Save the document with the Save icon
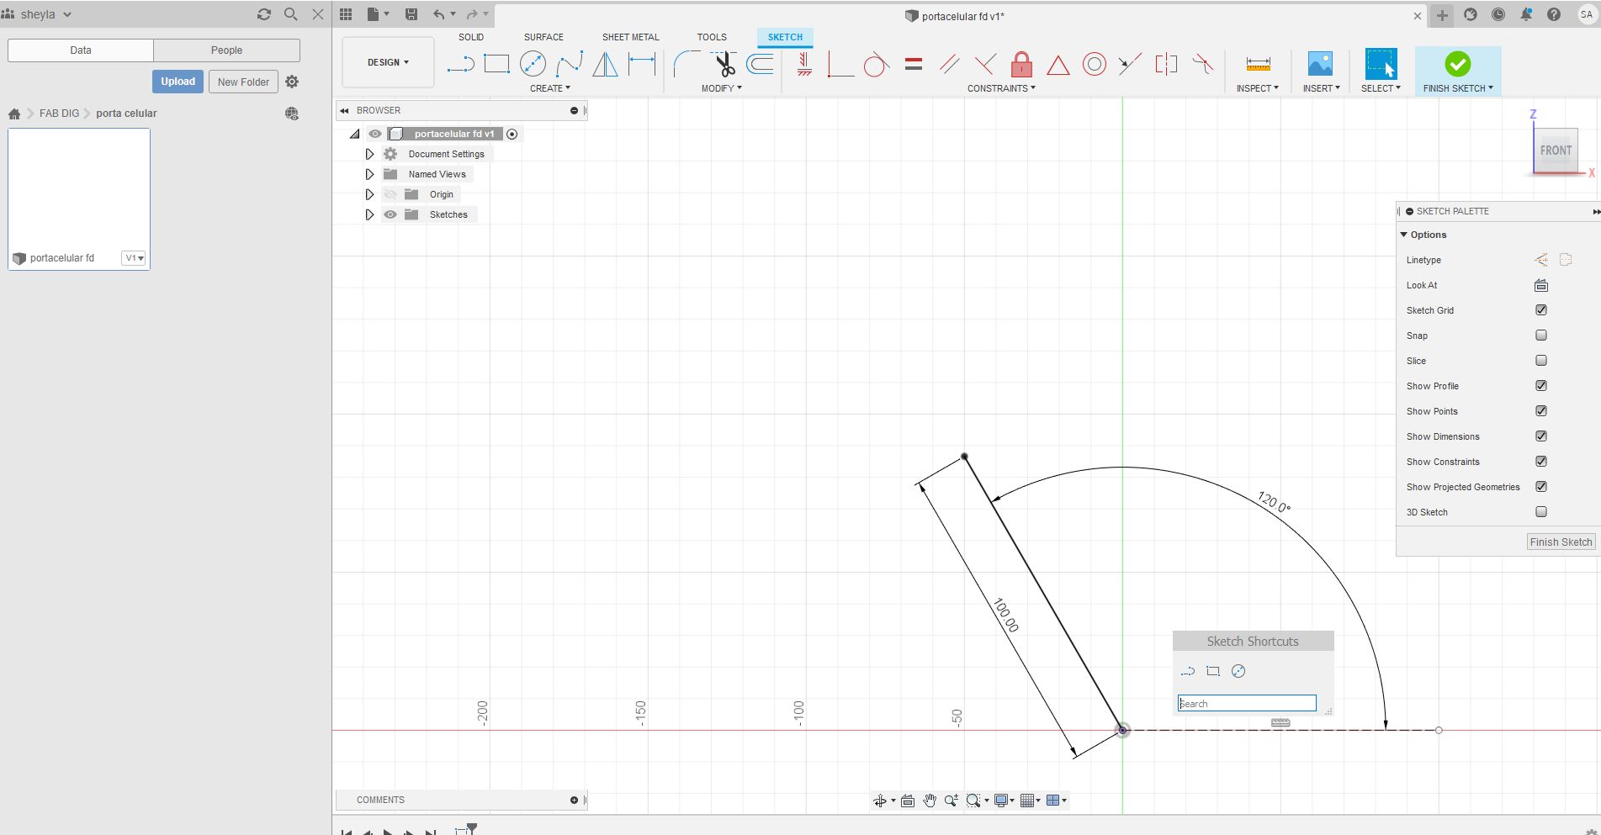 (x=411, y=14)
